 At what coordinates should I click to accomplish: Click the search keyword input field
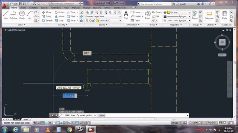point(155,4)
